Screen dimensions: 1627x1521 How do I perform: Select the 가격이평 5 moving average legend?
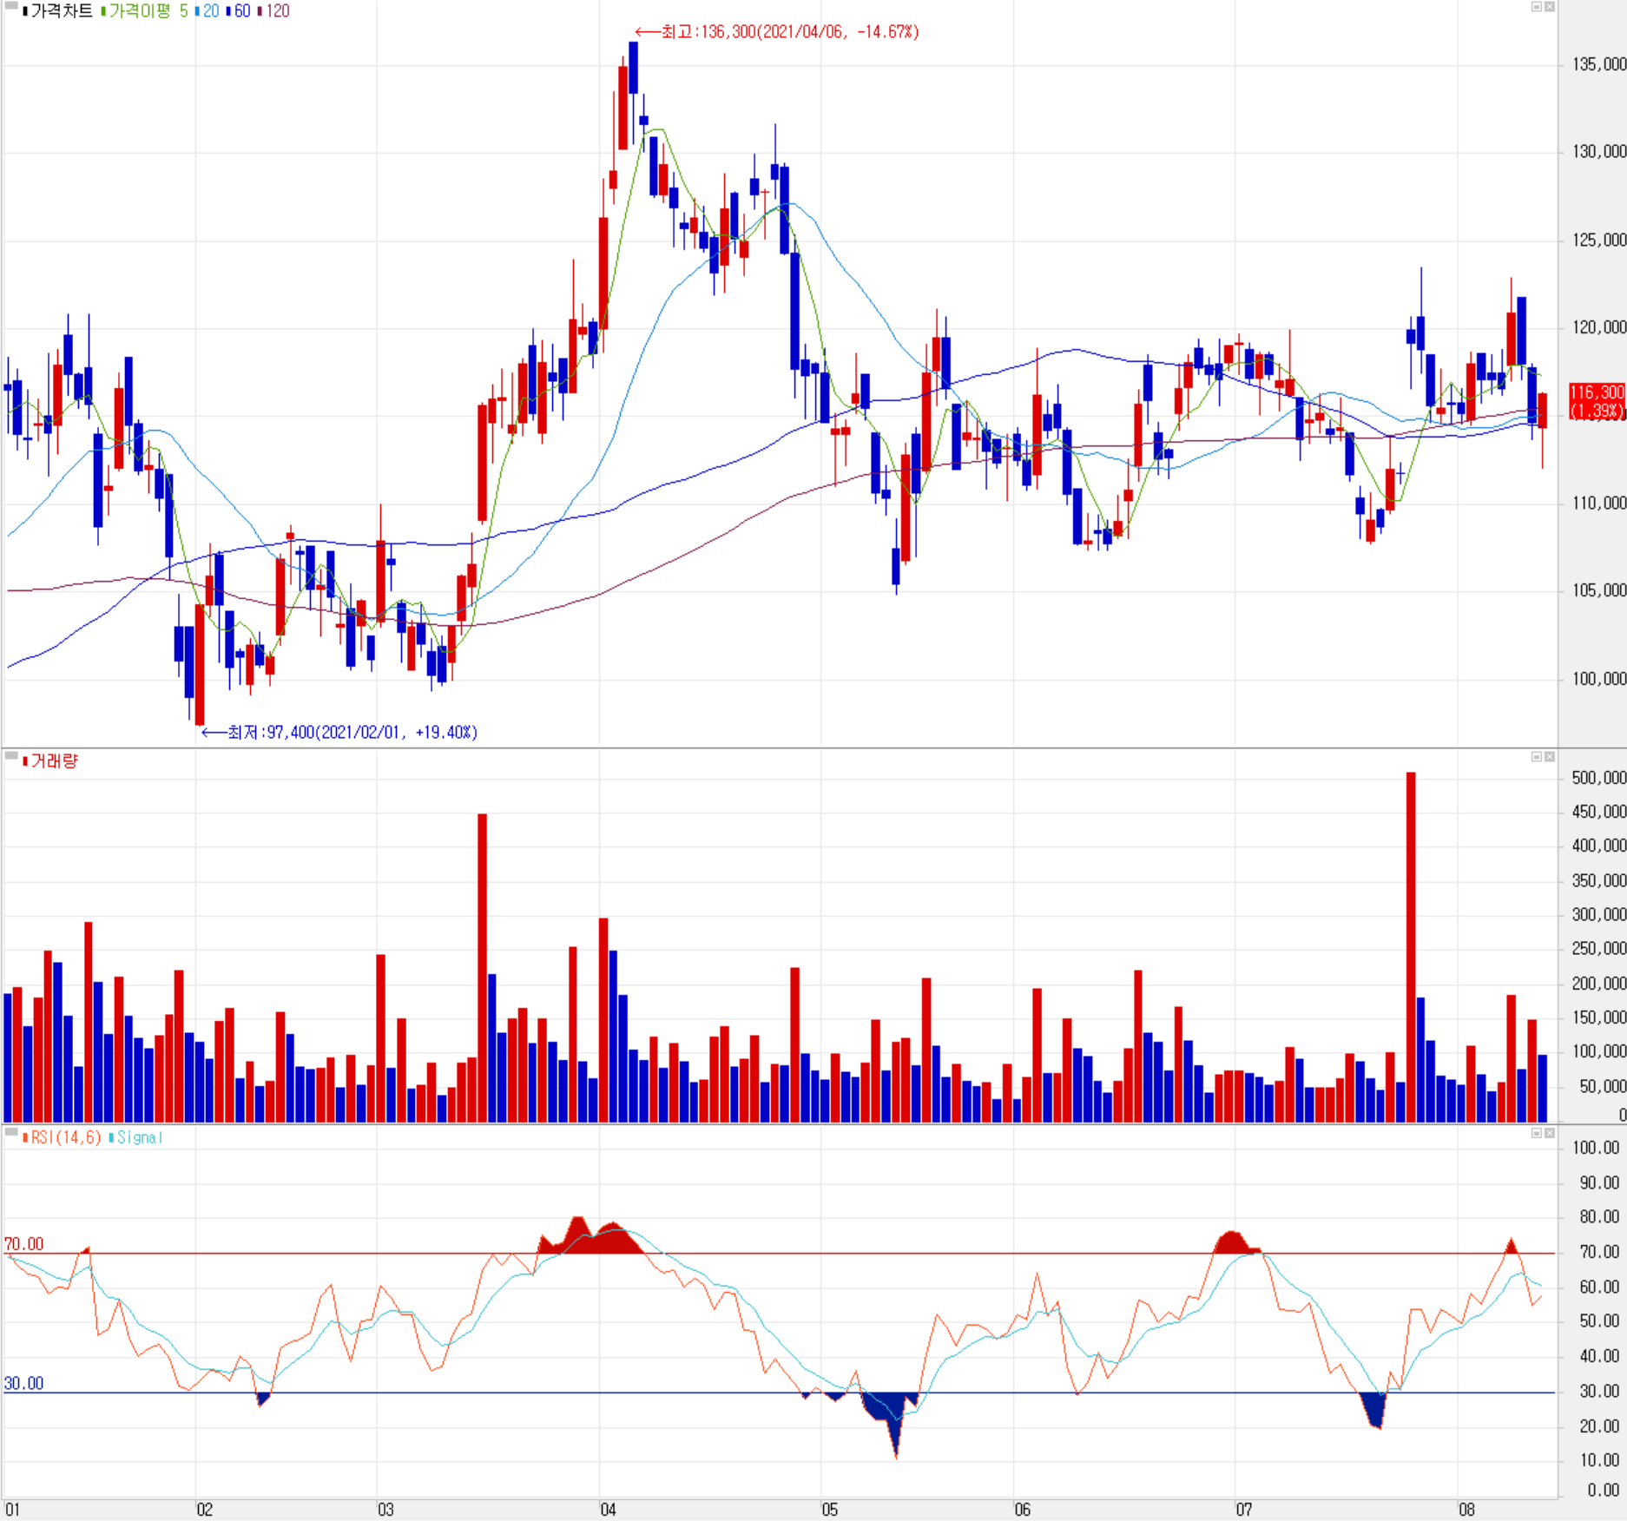point(148,11)
